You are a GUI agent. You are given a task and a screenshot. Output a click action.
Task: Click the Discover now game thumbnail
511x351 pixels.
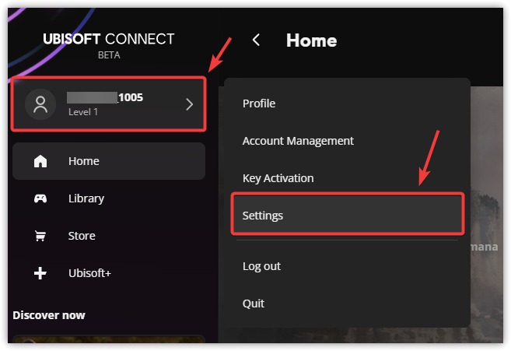tap(109, 340)
